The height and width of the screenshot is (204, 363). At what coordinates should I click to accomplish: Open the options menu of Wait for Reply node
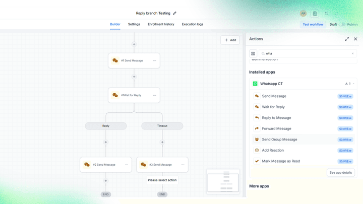click(155, 95)
